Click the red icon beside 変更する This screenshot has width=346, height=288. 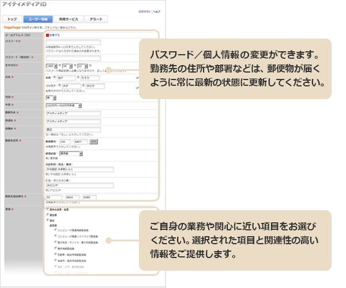click(47, 35)
